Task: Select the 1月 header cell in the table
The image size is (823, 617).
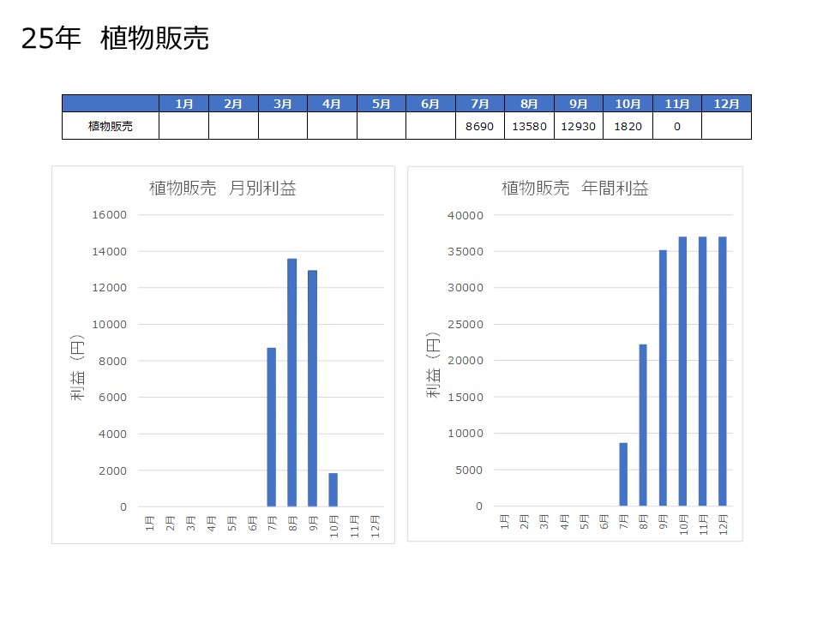Action: pyautogui.click(x=183, y=104)
